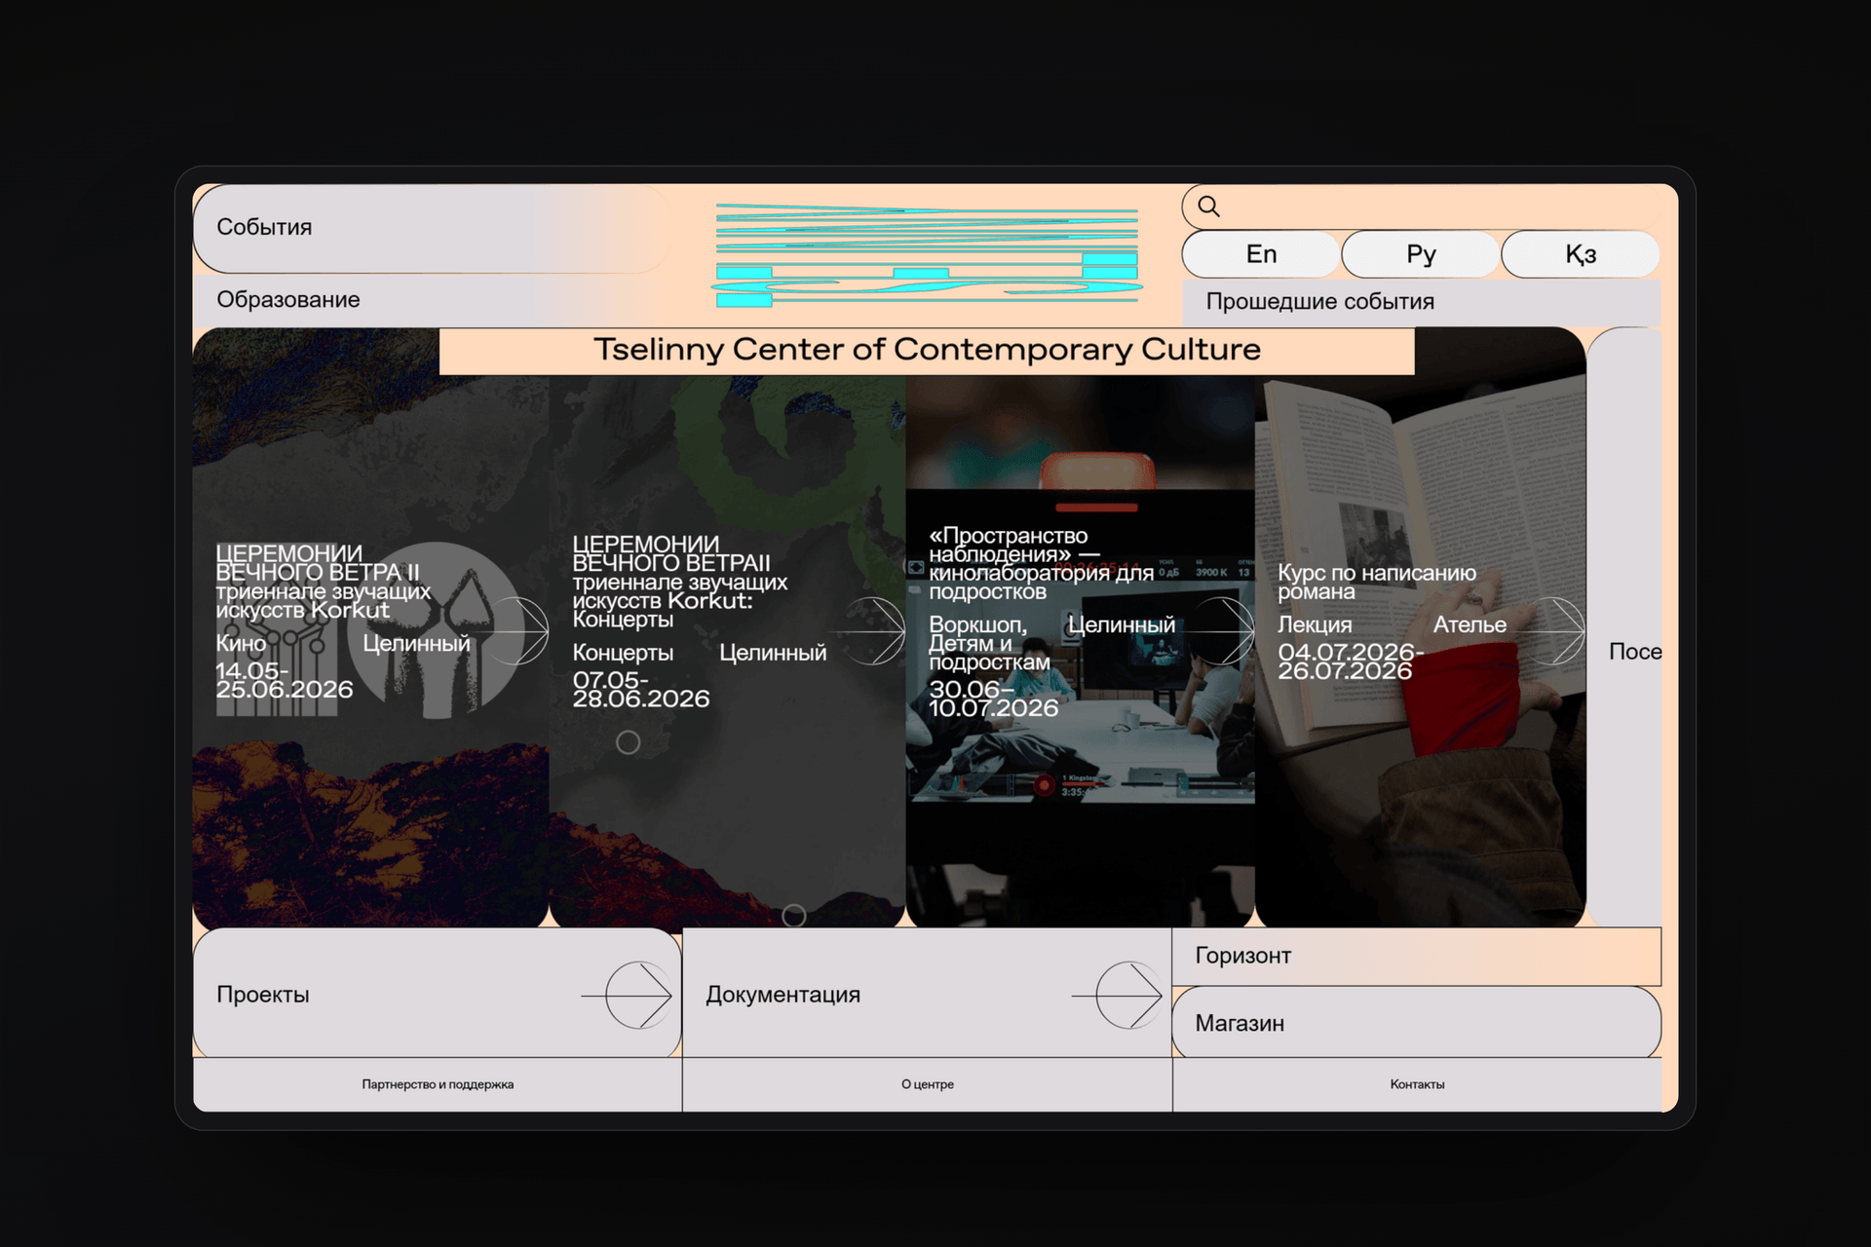1871x1247 pixels.
Task: Click into the search input field
Action: pyautogui.click(x=1421, y=206)
